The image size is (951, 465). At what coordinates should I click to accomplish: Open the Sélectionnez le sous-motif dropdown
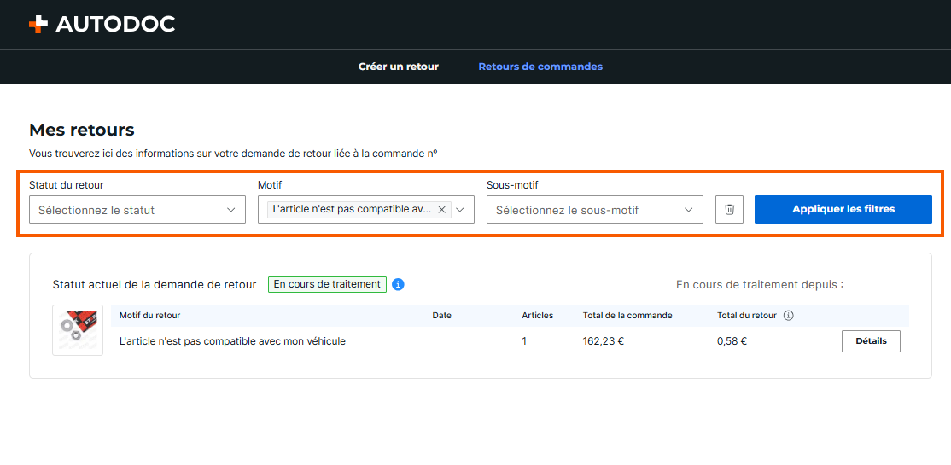tap(594, 209)
